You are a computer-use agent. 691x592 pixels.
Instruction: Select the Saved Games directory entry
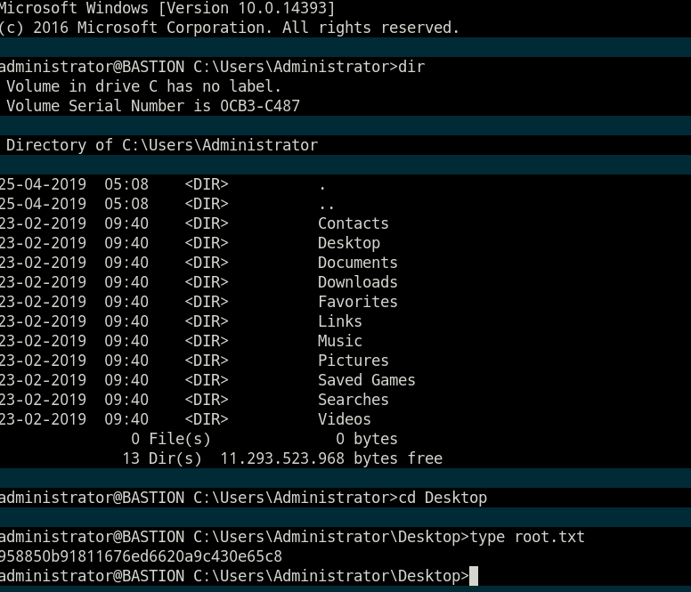click(366, 380)
